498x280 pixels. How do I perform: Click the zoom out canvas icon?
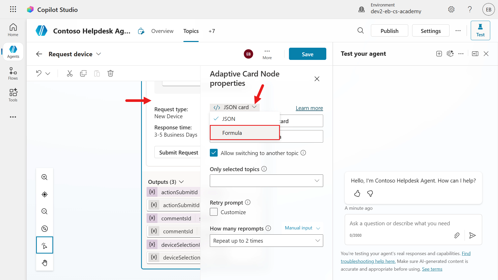[x=45, y=211]
